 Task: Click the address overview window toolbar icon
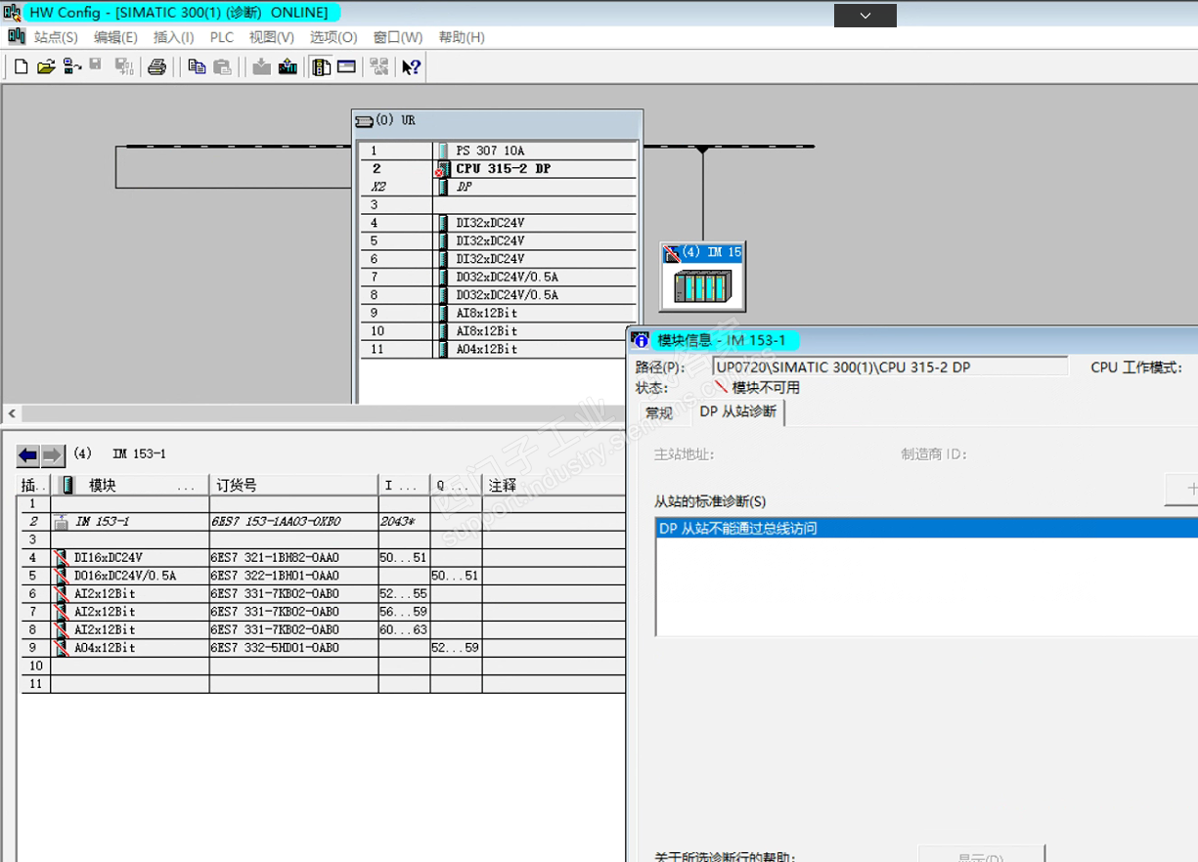(x=346, y=67)
